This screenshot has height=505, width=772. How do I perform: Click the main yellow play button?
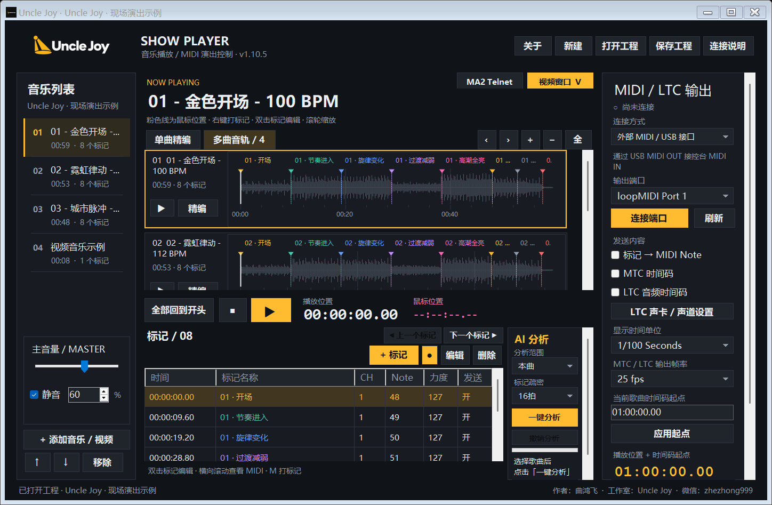point(271,310)
